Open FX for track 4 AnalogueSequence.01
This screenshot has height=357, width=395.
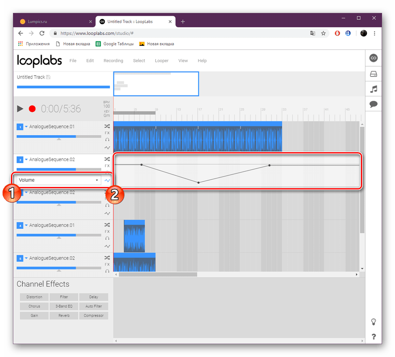tap(107, 232)
